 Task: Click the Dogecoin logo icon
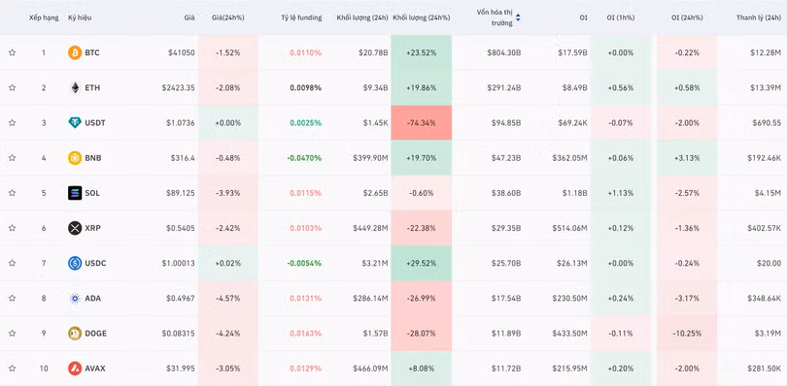point(75,334)
